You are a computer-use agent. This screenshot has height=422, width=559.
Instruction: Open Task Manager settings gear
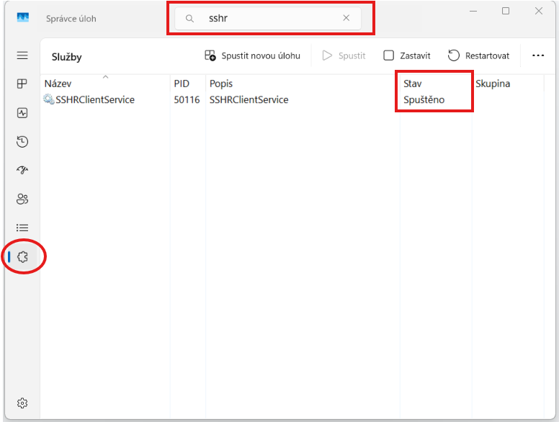tap(22, 403)
